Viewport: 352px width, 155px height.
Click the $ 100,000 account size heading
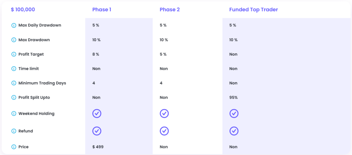[x=23, y=10]
